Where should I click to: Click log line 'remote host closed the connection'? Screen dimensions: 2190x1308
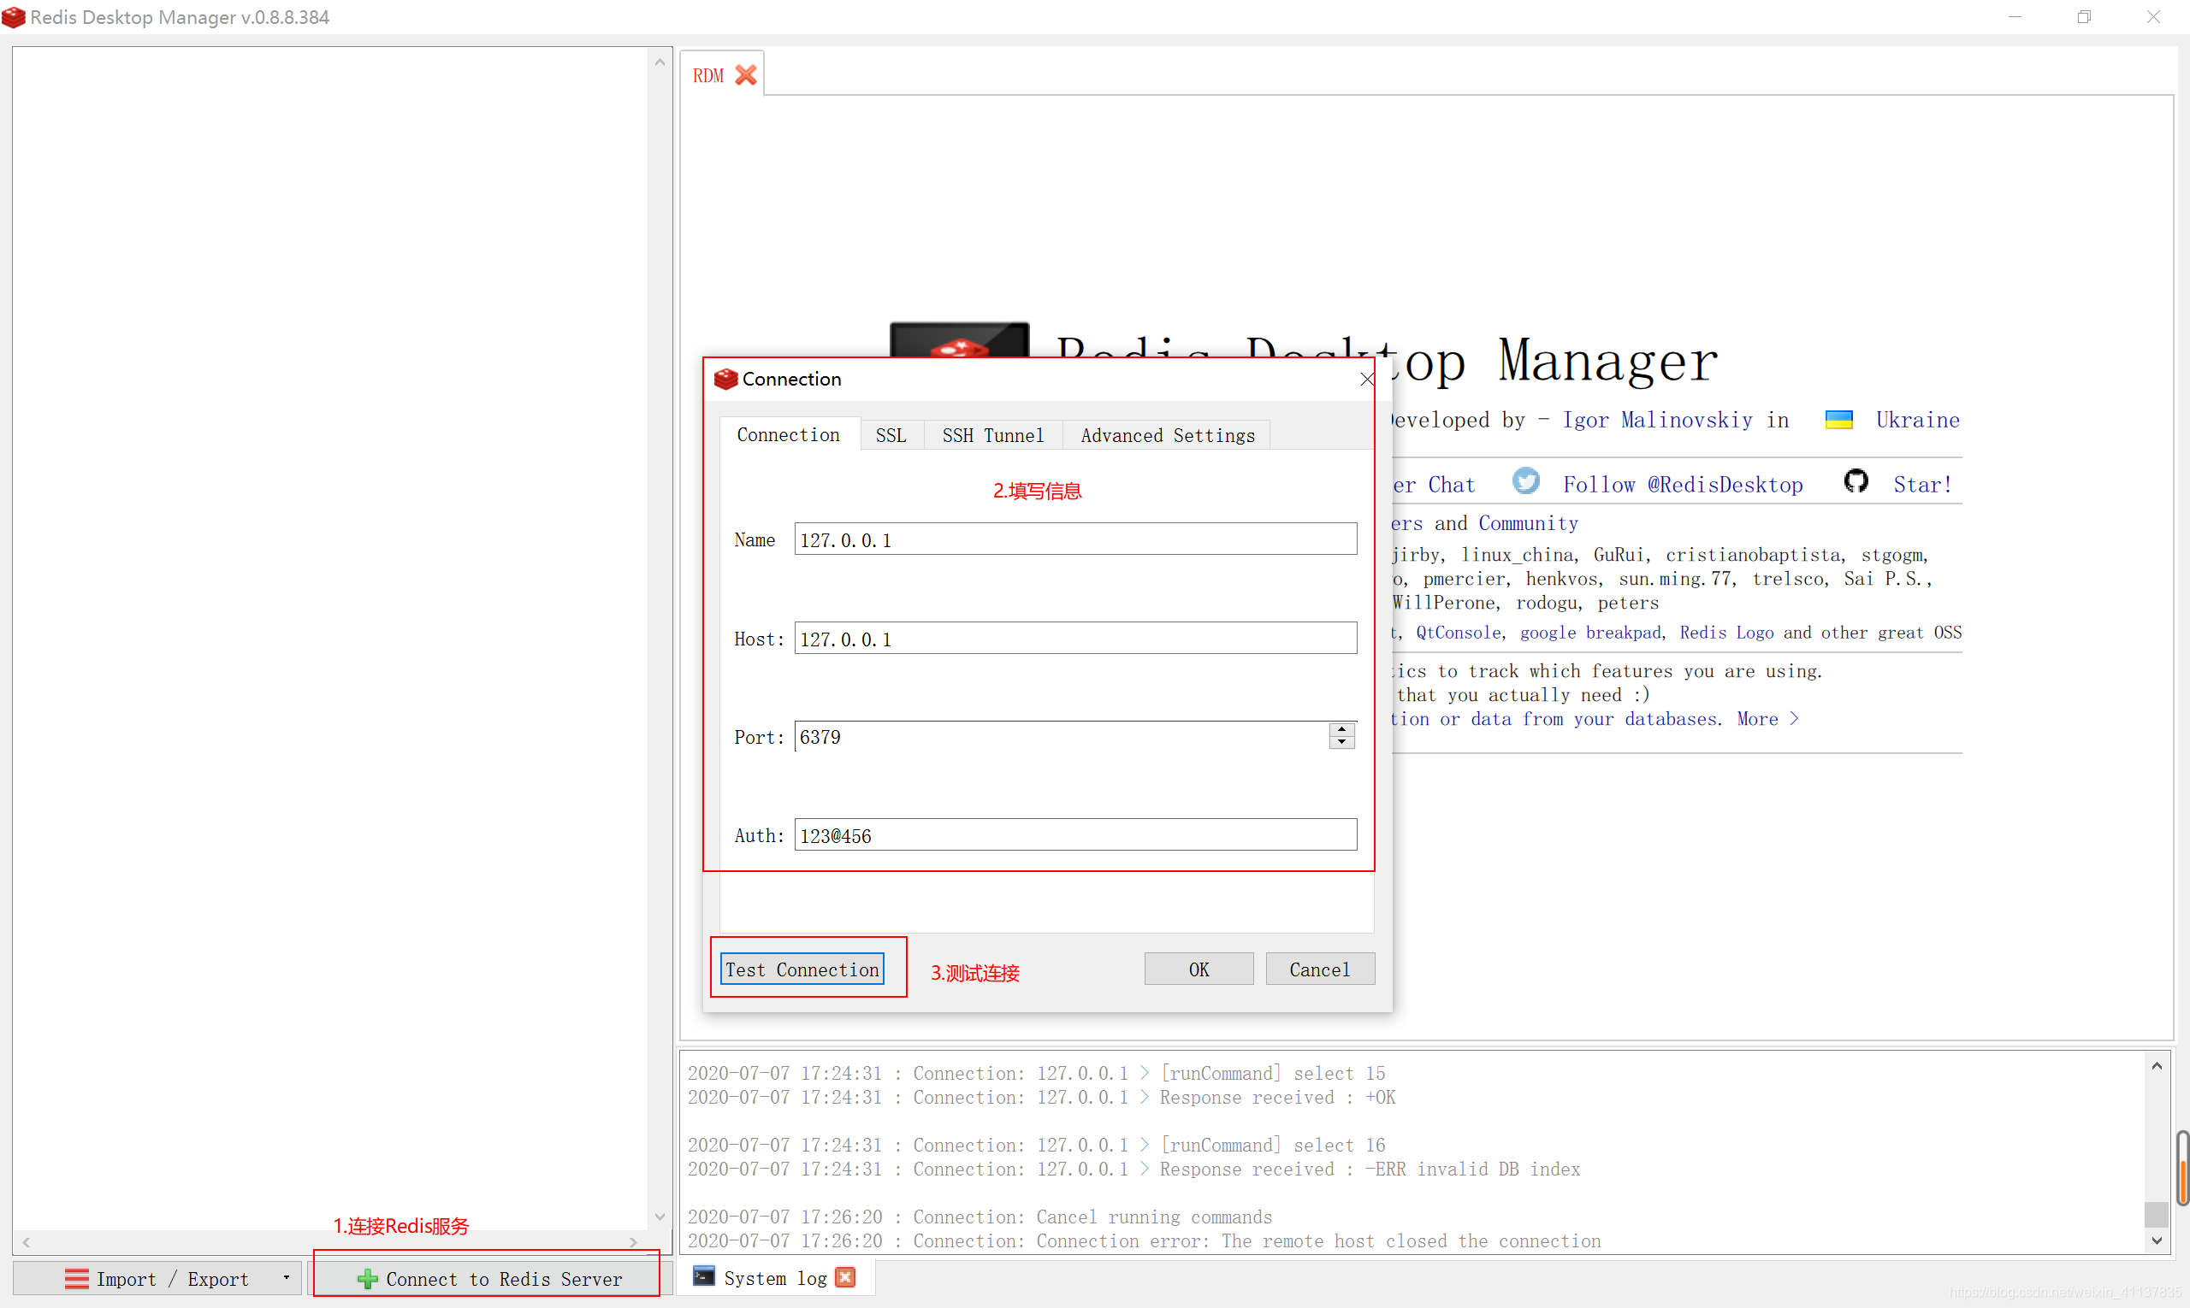pos(1143,1240)
